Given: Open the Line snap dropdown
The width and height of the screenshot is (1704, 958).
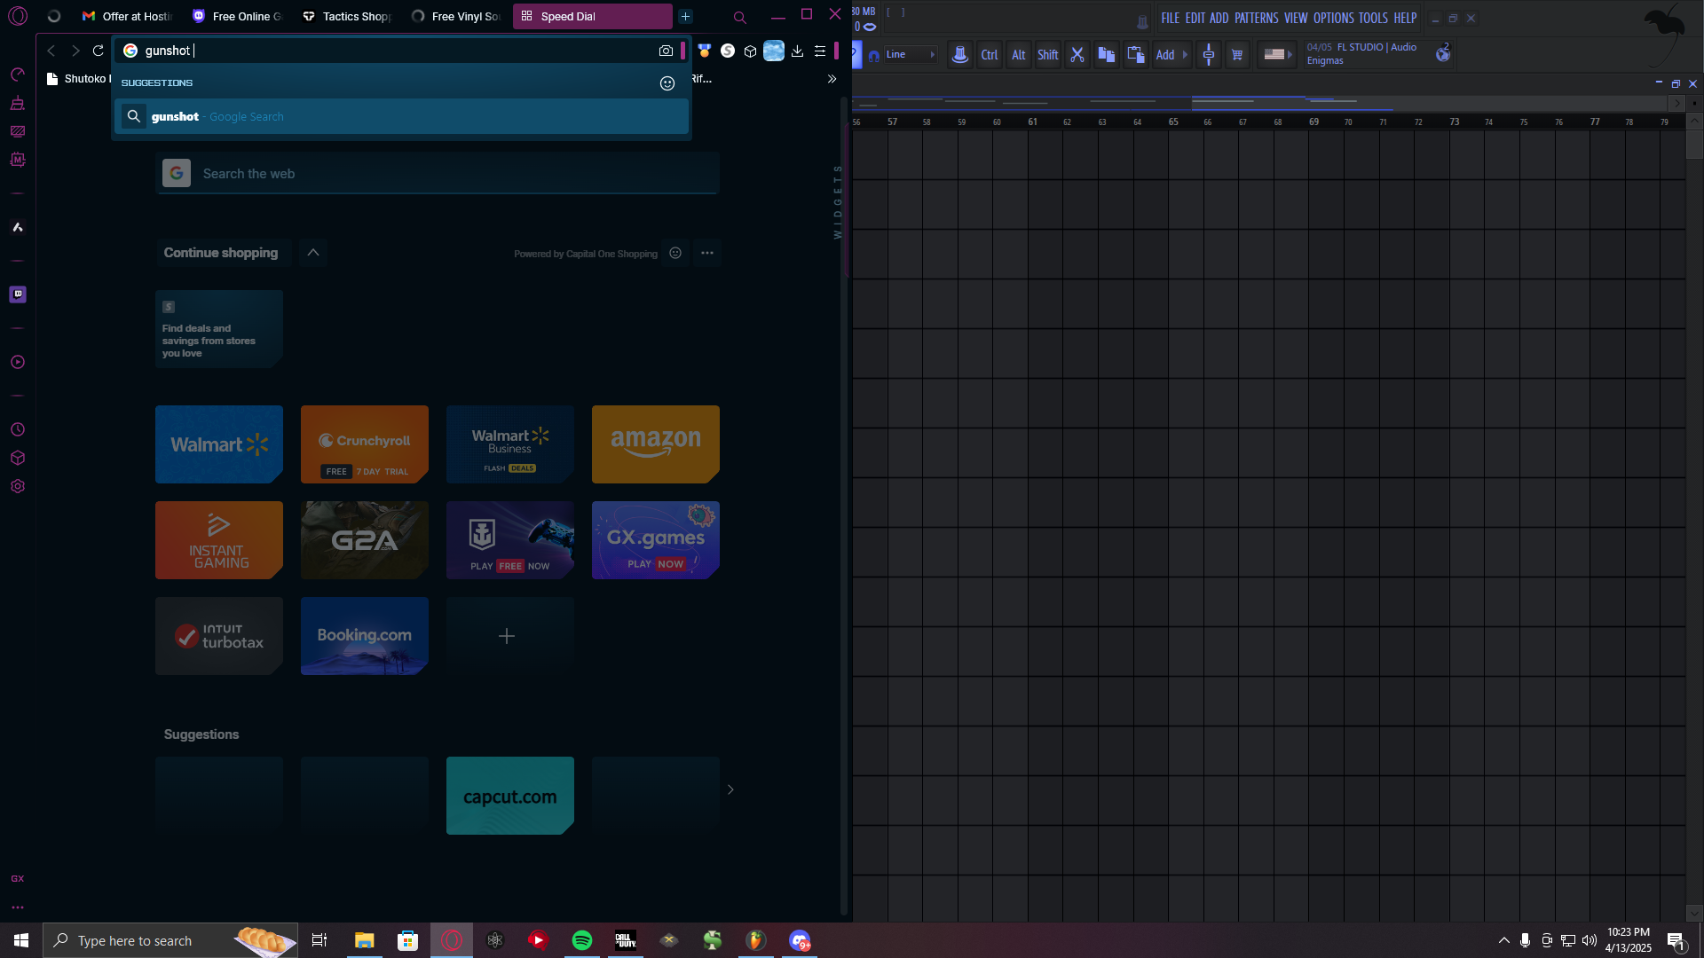Looking at the screenshot, I should 910,55.
